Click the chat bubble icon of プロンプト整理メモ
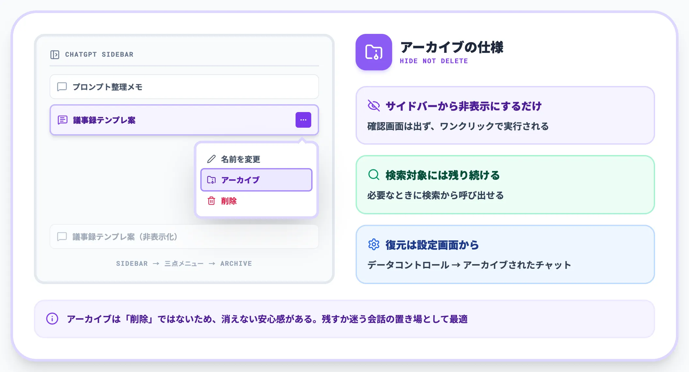Viewport: 689px width, 372px height. click(62, 87)
